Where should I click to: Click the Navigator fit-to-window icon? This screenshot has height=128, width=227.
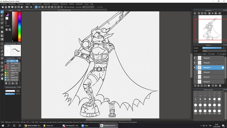[x=202, y=13]
